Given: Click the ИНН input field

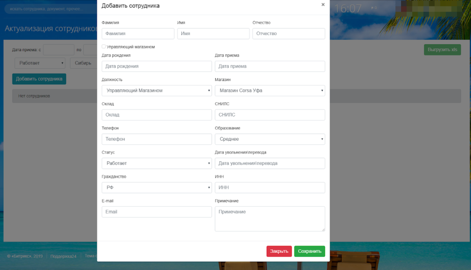Looking at the screenshot, I should [x=270, y=188].
